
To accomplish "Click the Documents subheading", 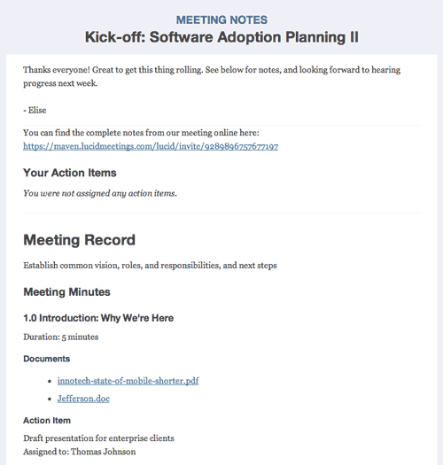I will (x=47, y=359).
